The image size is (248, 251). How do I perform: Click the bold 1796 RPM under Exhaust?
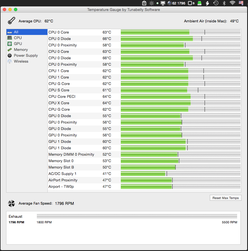point(16,222)
